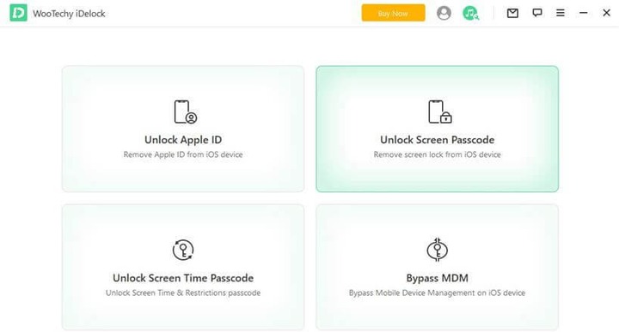619x332 pixels.
Task: Click the rotating key Screen Time icon
Action: [183, 250]
